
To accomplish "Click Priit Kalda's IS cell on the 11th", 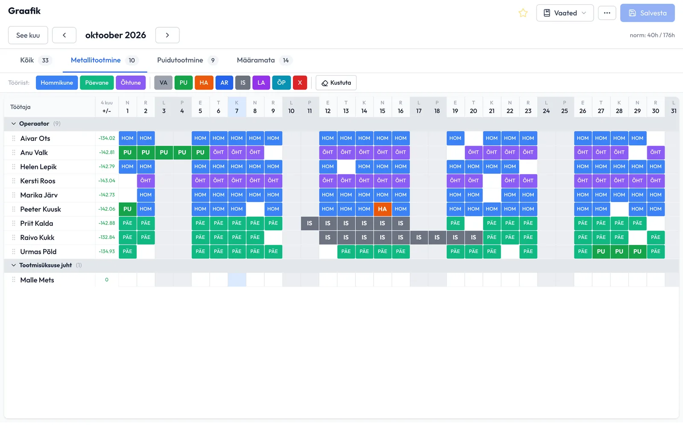I will 309,223.
